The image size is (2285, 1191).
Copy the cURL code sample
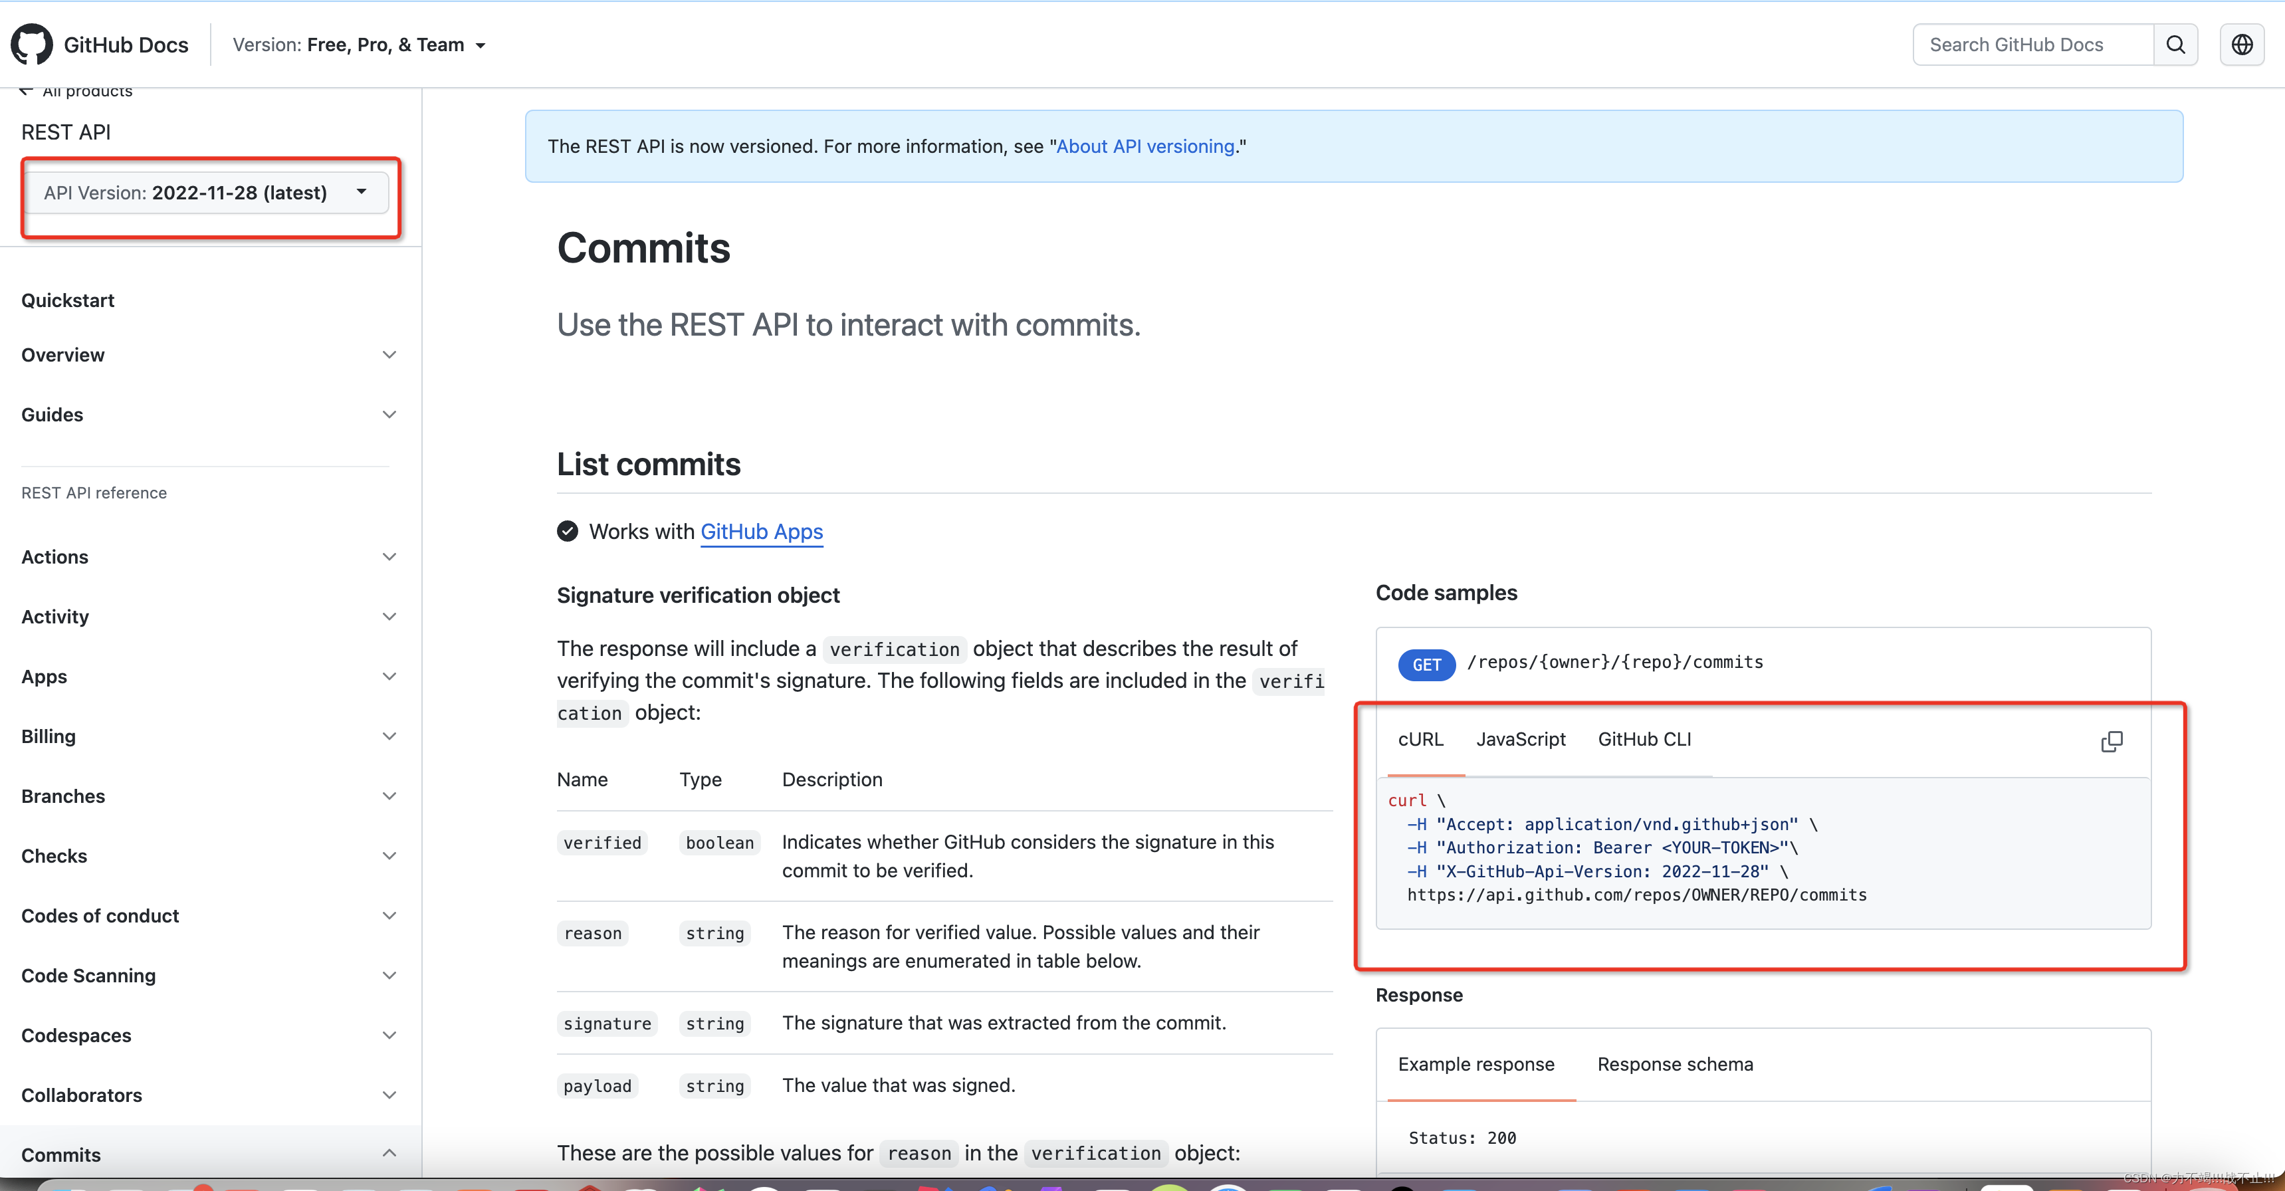(x=2112, y=741)
